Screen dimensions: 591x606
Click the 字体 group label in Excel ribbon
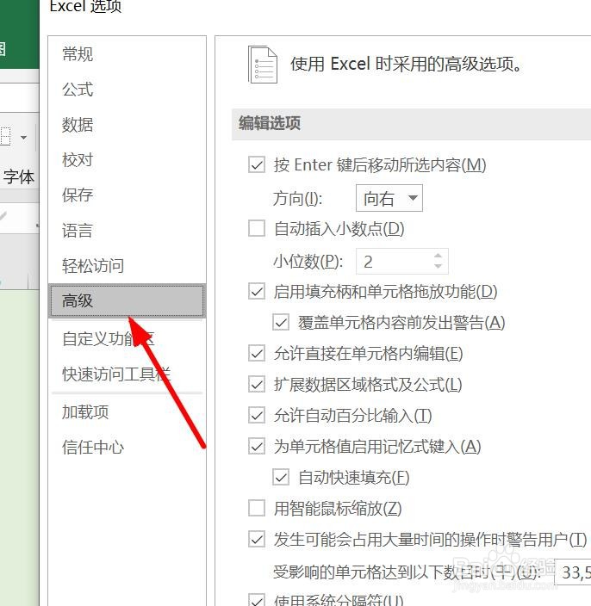pos(19,177)
